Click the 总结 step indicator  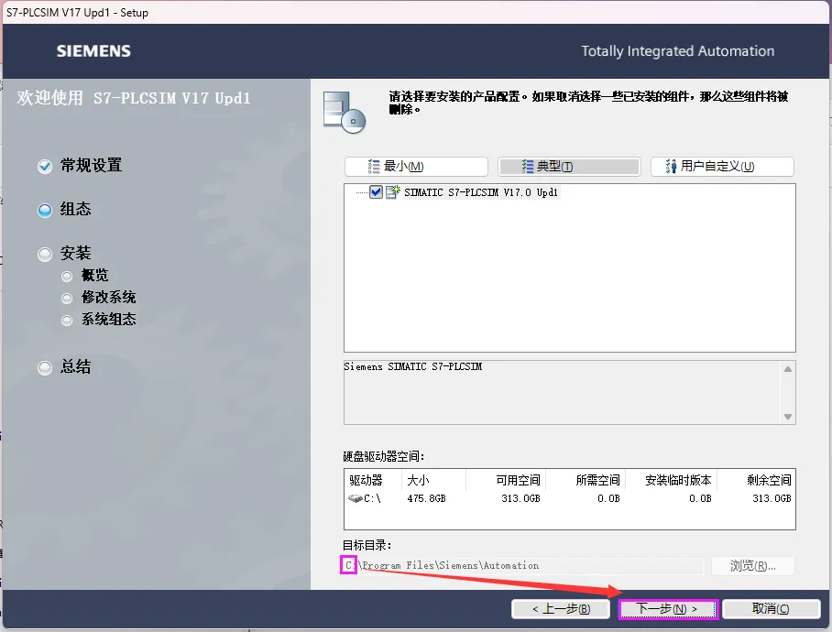(45, 367)
